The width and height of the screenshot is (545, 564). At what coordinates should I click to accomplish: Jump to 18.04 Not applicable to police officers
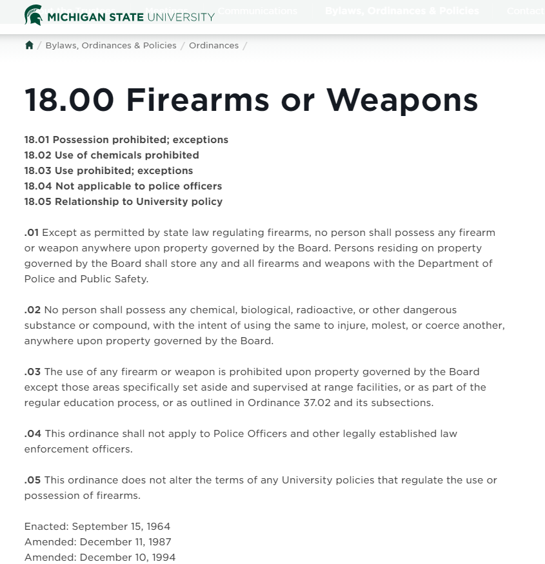click(x=123, y=186)
